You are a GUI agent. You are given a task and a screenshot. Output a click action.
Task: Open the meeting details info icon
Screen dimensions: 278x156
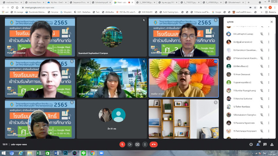pos(251,144)
